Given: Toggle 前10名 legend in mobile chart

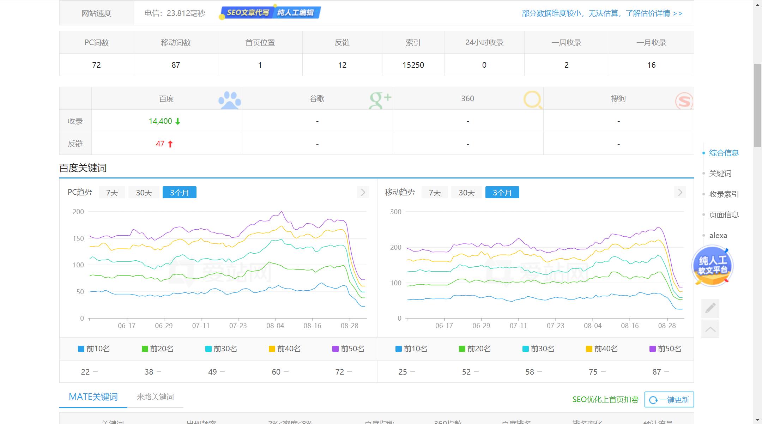Looking at the screenshot, I should [411, 349].
